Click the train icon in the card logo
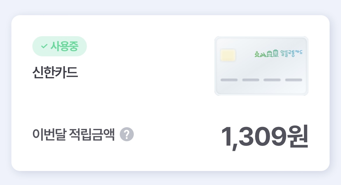This screenshot has width=341, height=185. click(x=276, y=53)
